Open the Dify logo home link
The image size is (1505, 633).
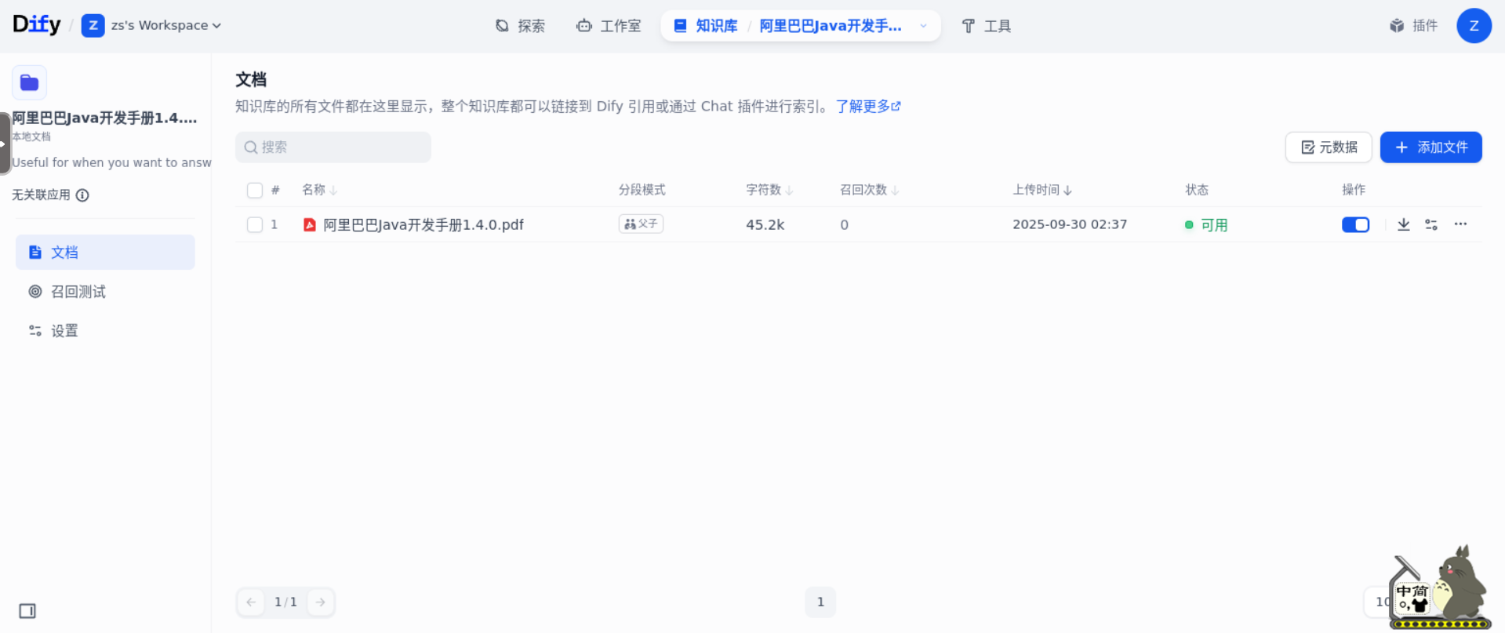tap(37, 25)
